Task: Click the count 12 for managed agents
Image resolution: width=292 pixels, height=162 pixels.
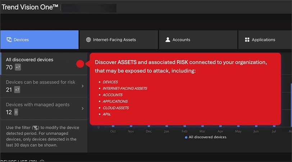Action: pyautogui.click(x=9, y=112)
